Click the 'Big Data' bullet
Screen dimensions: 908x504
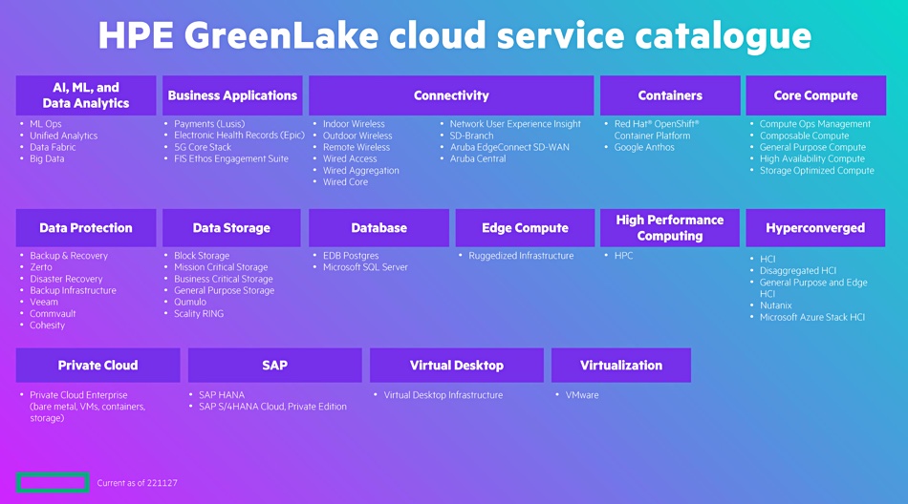coord(47,158)
